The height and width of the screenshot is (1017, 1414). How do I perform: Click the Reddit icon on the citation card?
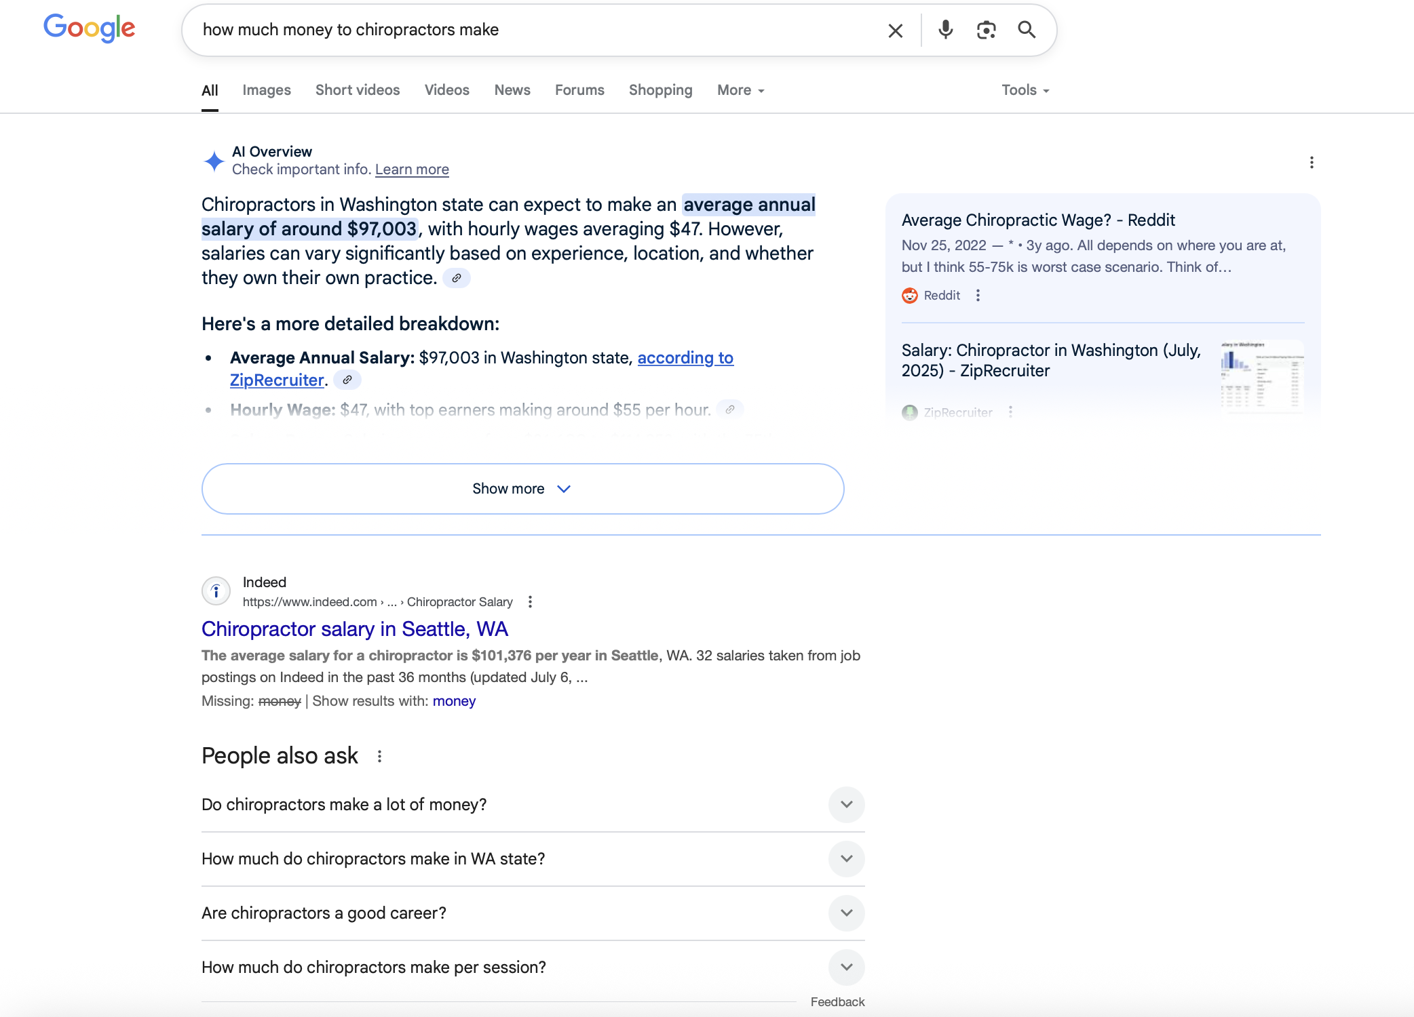[909, 296]
